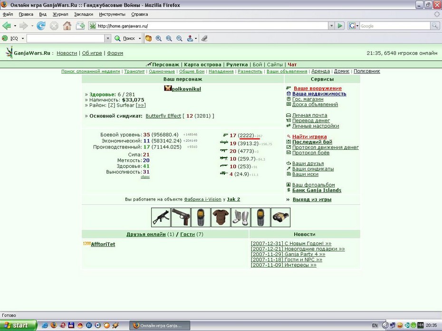The width and height of the screenshot is (442, 331).
Task: Open the address bar history dropdown
Action: point(332,26)
